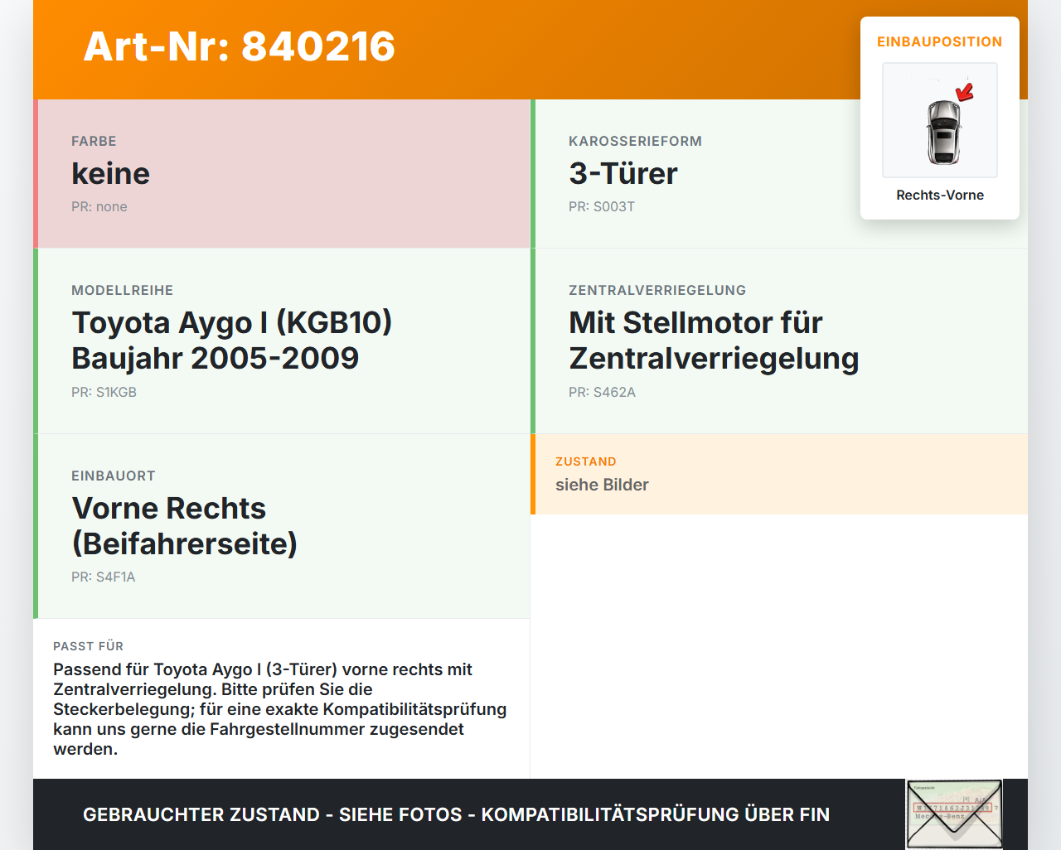Click 'PR: none' under Farbe

tap(99, 206)
